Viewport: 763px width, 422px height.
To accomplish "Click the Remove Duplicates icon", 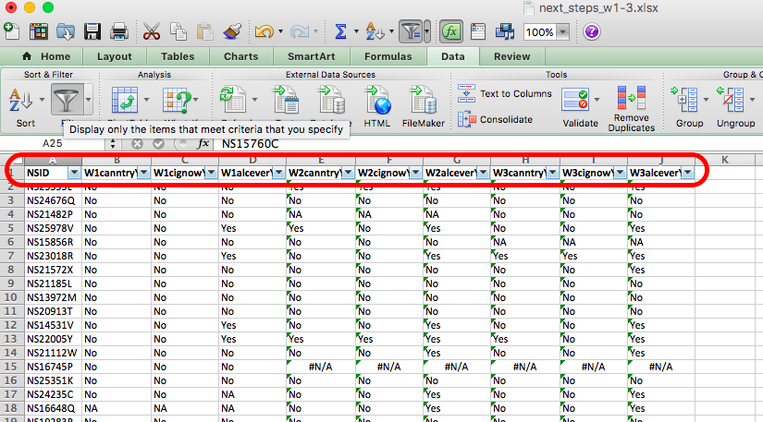I will (x=632, y=100).
